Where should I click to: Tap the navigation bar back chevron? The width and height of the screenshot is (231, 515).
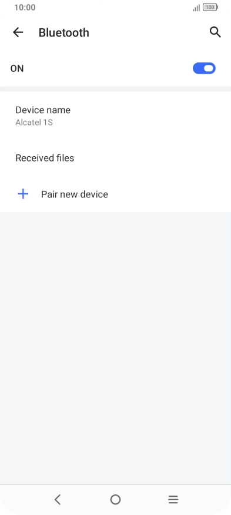(x=58, y=500)
